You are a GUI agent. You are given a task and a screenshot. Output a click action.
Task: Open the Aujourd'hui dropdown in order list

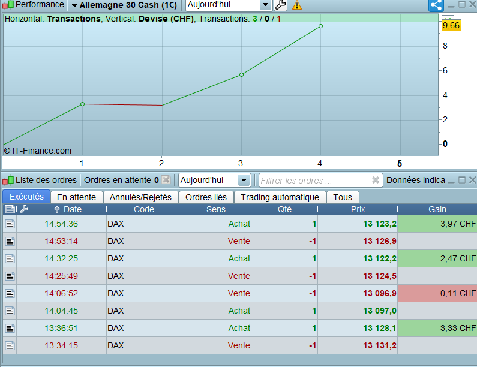tap(244, 180)
